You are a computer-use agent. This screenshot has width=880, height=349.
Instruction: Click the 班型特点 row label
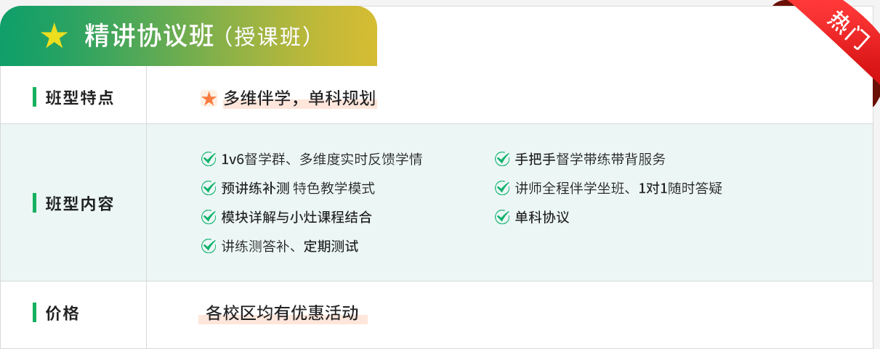[80, 97]
